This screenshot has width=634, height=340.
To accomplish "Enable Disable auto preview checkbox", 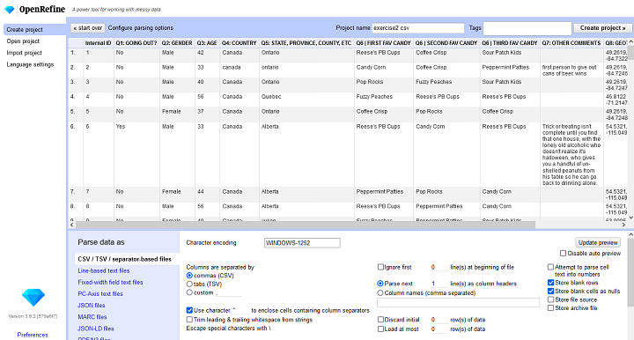I will click(563, 254).
